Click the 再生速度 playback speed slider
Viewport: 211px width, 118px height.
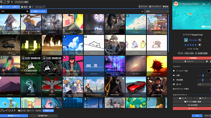pos(204,80)
